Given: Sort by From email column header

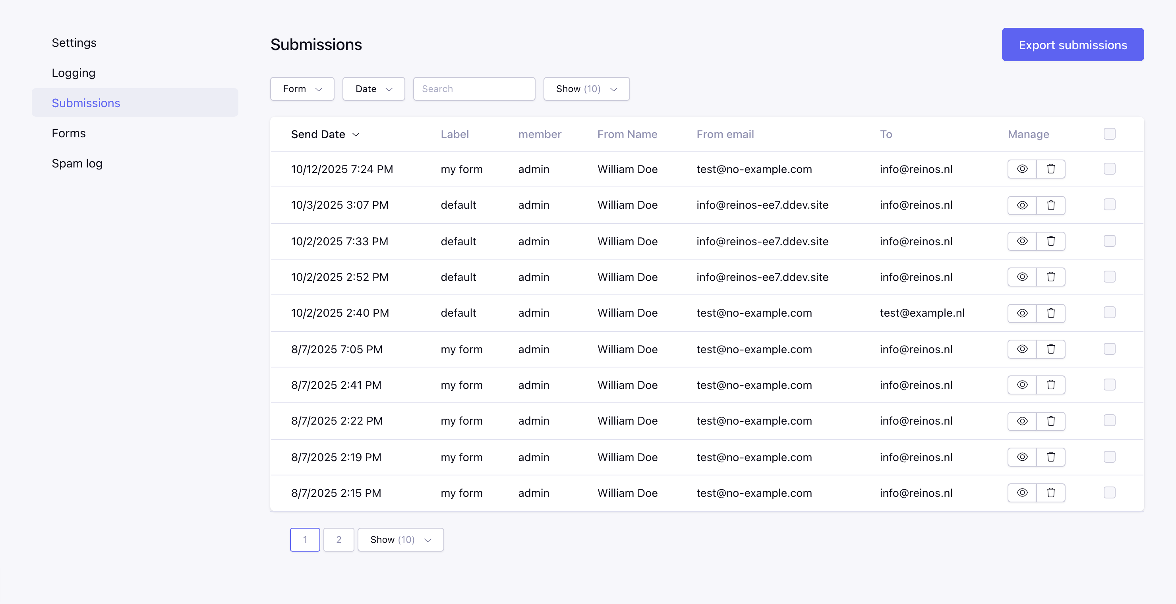Looking at the screenshot, I should [725, 135].
